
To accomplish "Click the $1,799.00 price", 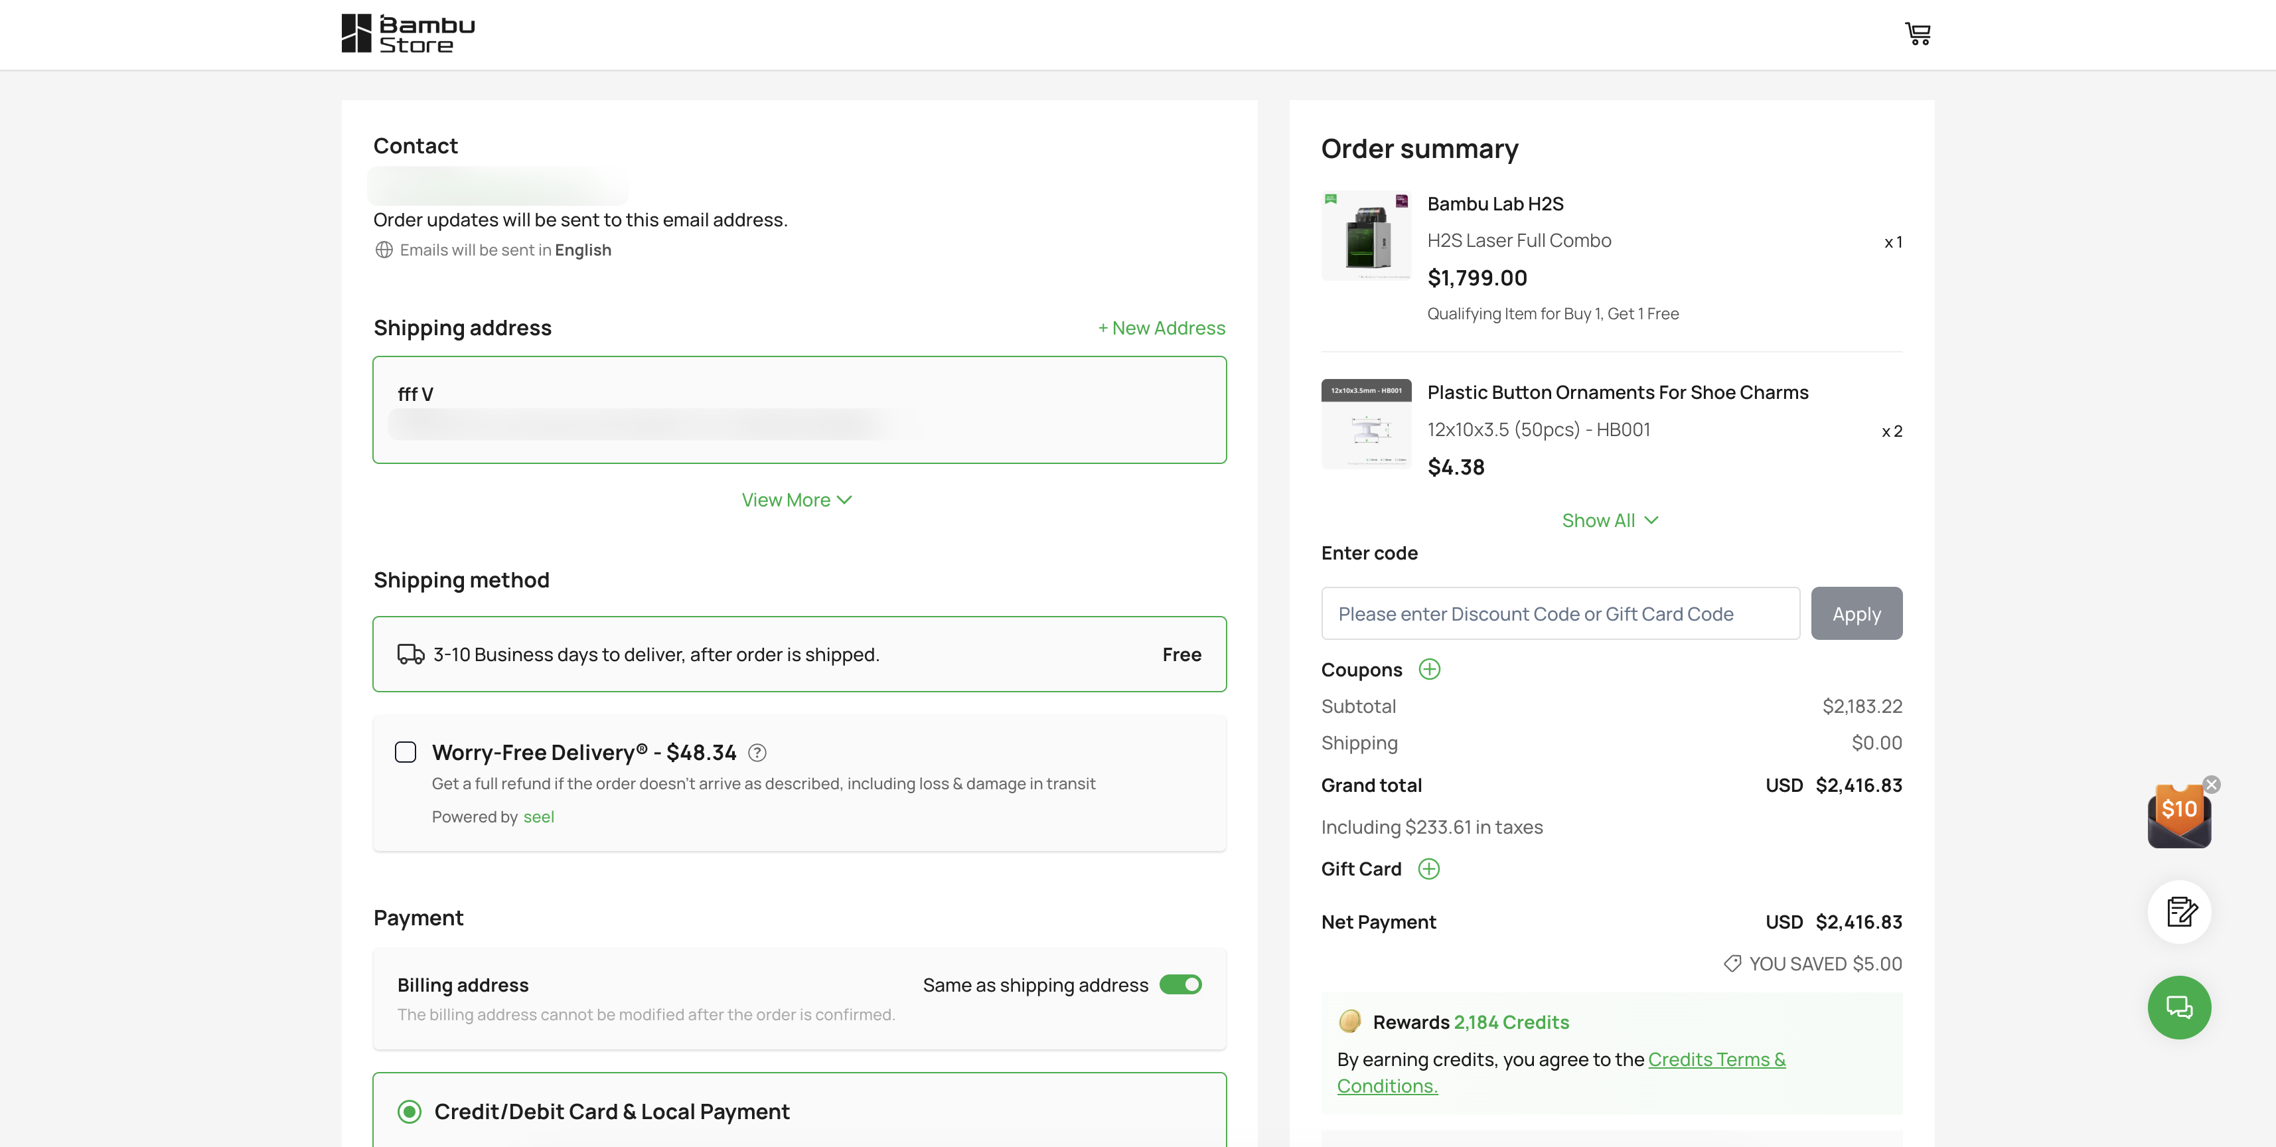I will click(x=1478, y=277).
